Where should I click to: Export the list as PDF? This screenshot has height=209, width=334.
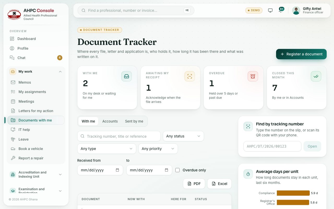(x=194, y=184)
